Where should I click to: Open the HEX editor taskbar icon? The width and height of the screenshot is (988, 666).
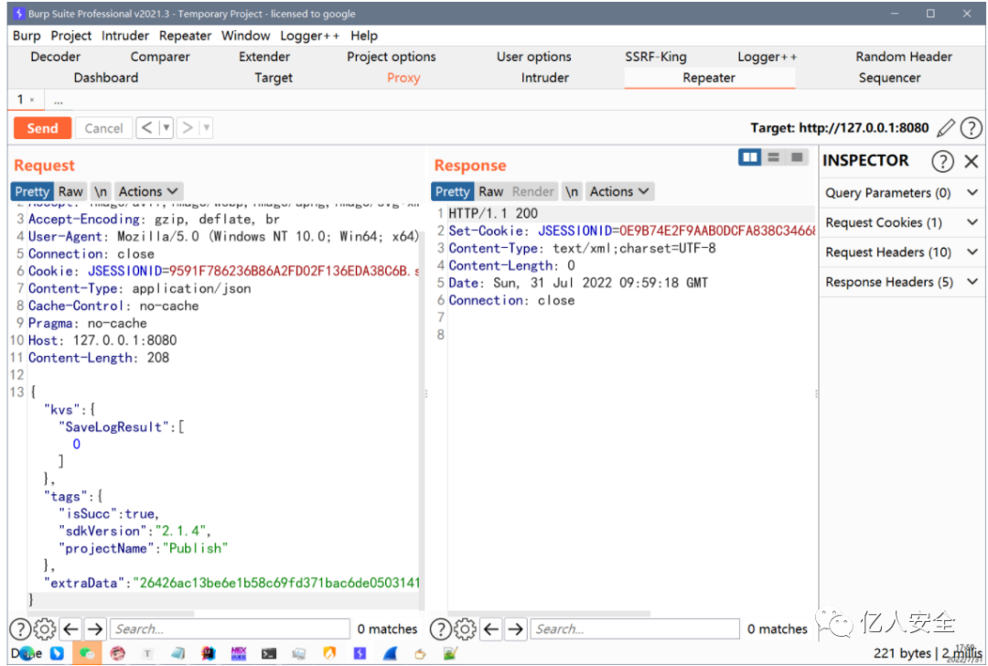point(239,653)
